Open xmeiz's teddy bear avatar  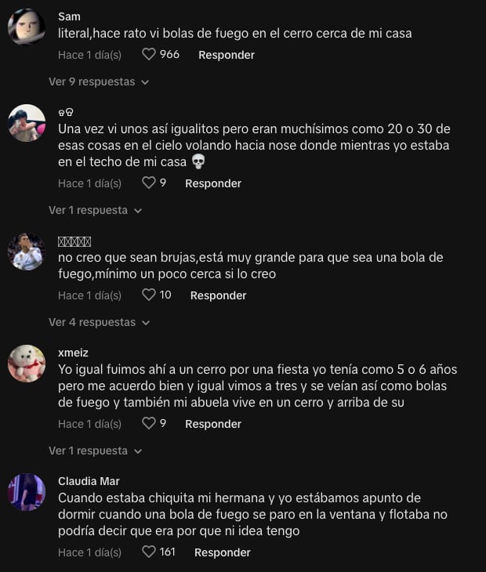point(27,364)
